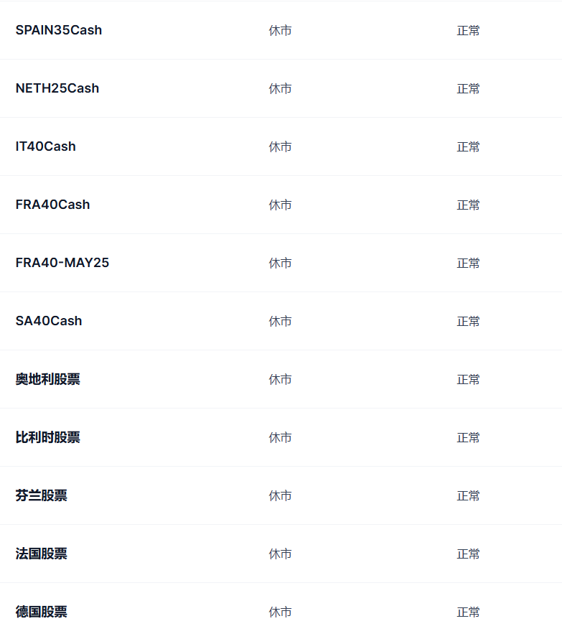Click the FRA40Cash symbol name

pyautogui.click(x=52, y=205)
